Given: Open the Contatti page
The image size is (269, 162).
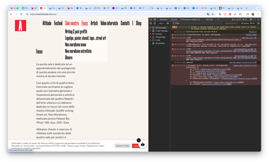Looking at the screenshot, I should [125, 23].
